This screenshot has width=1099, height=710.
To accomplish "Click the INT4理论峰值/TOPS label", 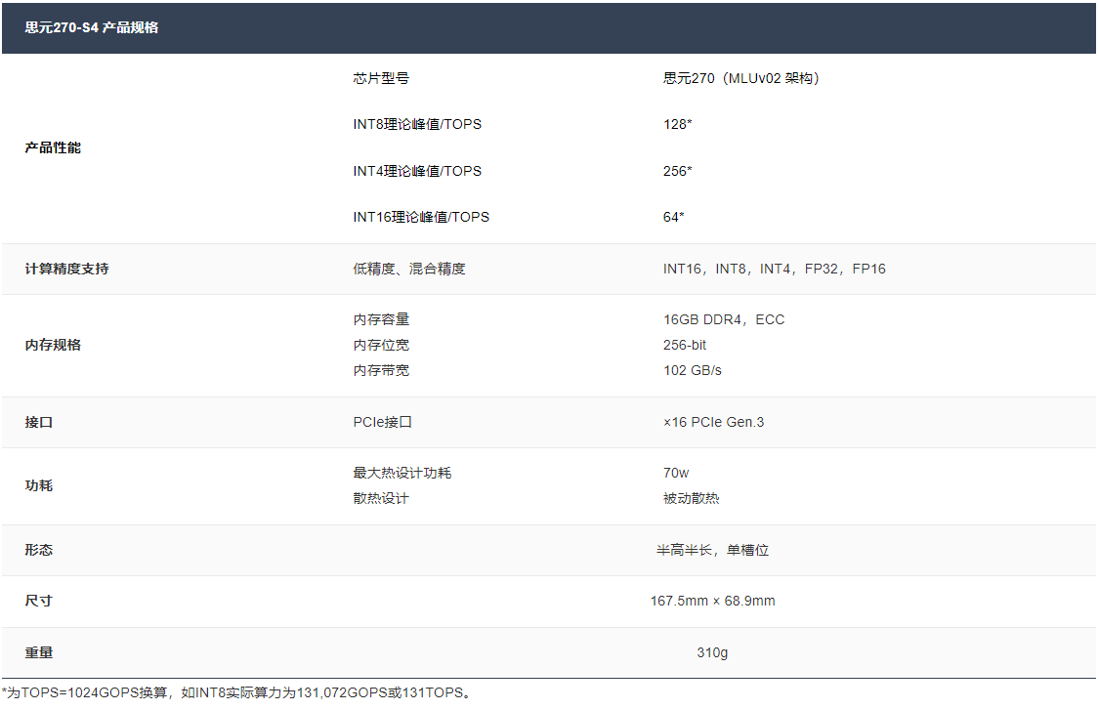I will coord(417,171).
